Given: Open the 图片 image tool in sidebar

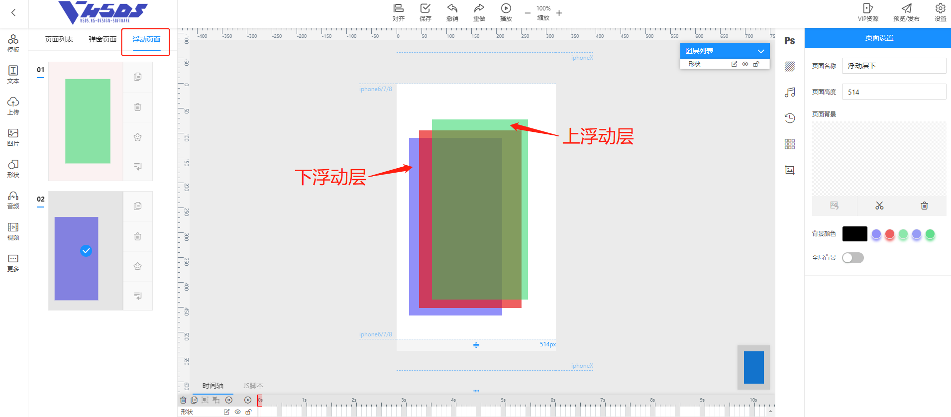Looking at the screenshot, I should [x=13, y=137].
